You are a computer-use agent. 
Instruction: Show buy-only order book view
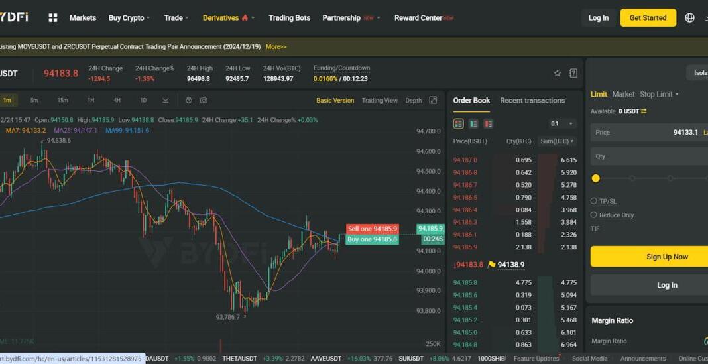pos(473,124)
